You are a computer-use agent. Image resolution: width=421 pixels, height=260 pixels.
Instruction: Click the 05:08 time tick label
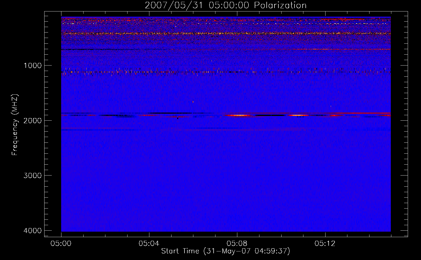[237, 244]
